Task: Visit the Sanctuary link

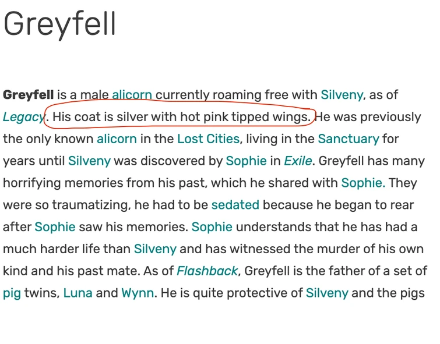Action: 349,139
